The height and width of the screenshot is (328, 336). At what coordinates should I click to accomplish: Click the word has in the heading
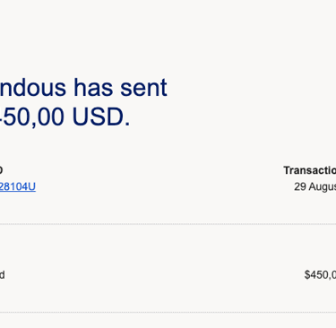(93, 88)
